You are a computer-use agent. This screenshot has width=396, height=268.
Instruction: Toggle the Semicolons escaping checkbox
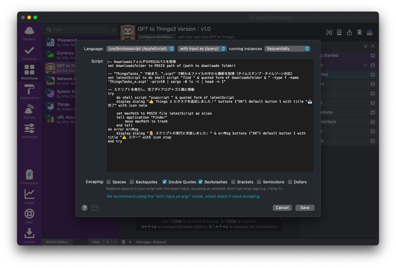pyautogui.click(x=259, y=182)
